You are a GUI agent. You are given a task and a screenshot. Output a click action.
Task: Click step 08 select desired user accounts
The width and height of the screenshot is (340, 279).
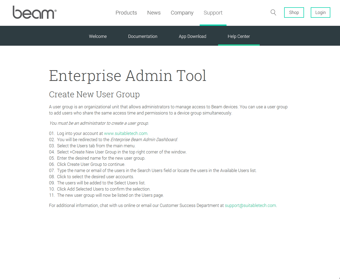(x=92, y=177)
